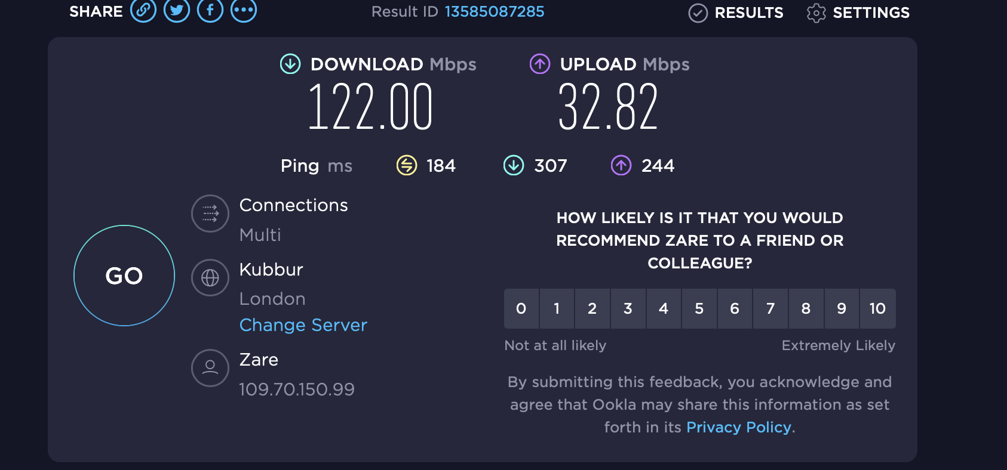Image resolution: width=1007 pixels, height=470 pixels.
Task: Open more share options ellipsis icon
Action: (244, 10)
